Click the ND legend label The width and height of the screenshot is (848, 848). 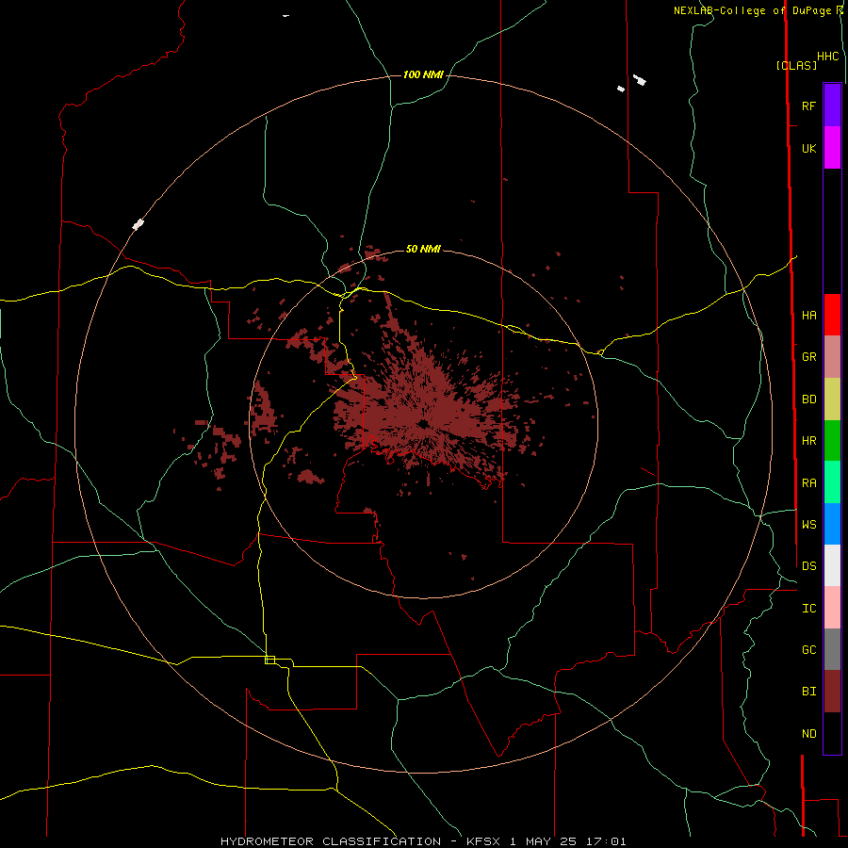808,734
